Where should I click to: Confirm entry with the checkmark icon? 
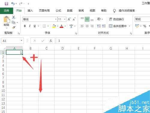tap(43, 41)
